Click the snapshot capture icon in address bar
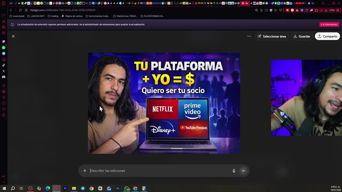 (x=266, y=10)
